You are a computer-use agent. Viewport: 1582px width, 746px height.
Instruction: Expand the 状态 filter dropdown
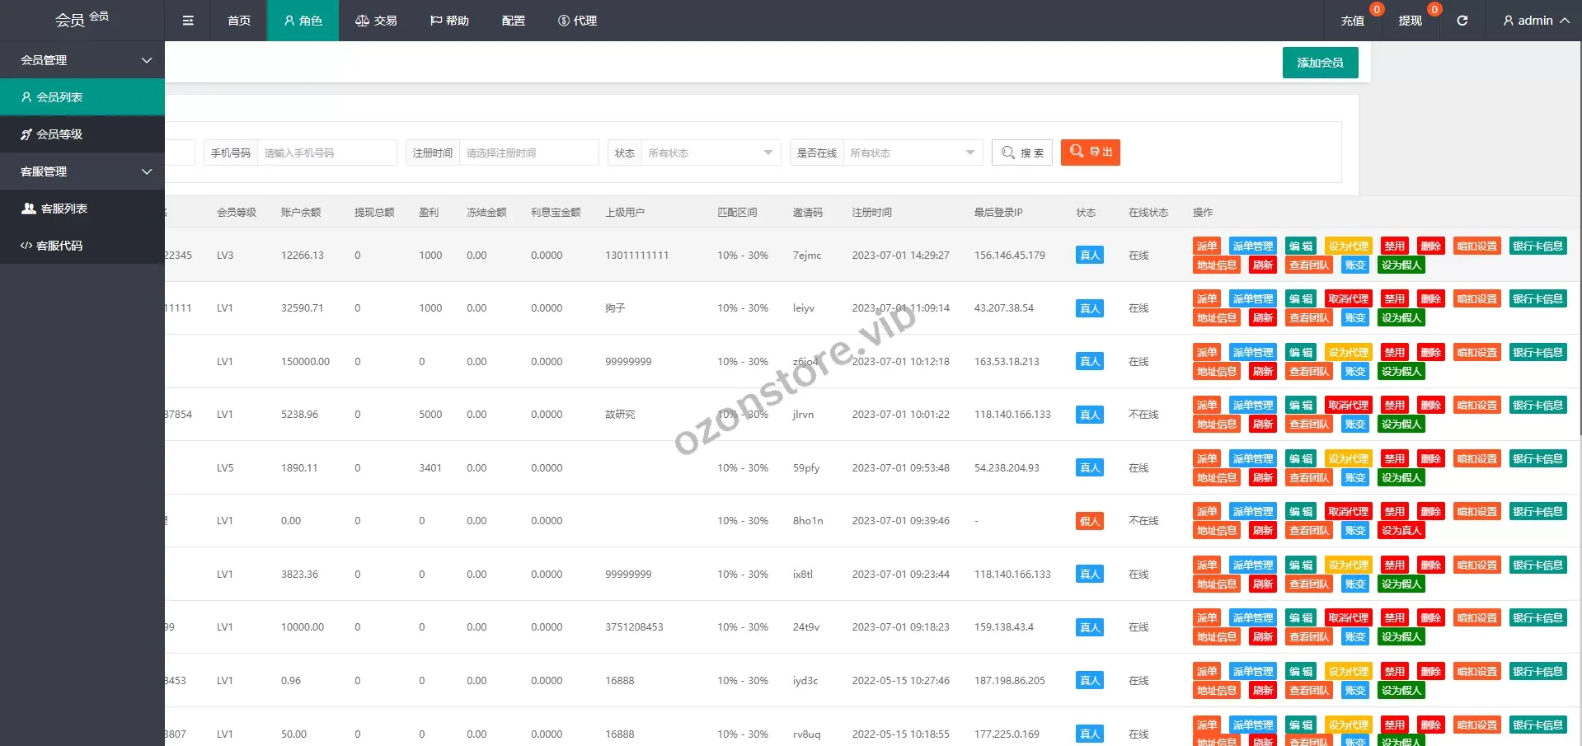pos(709,153)
